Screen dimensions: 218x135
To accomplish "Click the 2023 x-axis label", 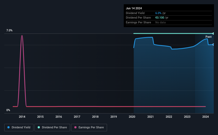I will tap(187, 117).
